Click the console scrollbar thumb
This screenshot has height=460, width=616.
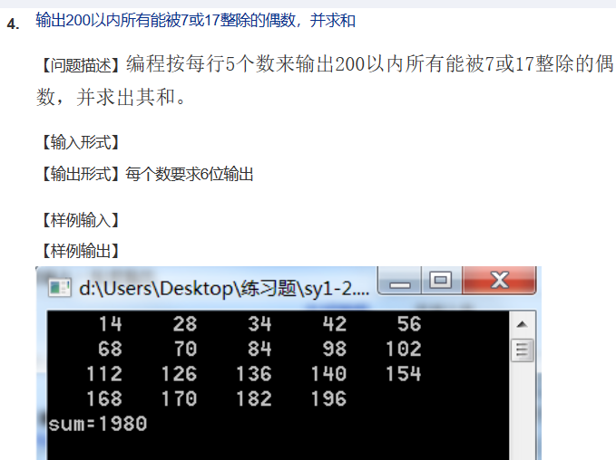(x=523, y=350)
